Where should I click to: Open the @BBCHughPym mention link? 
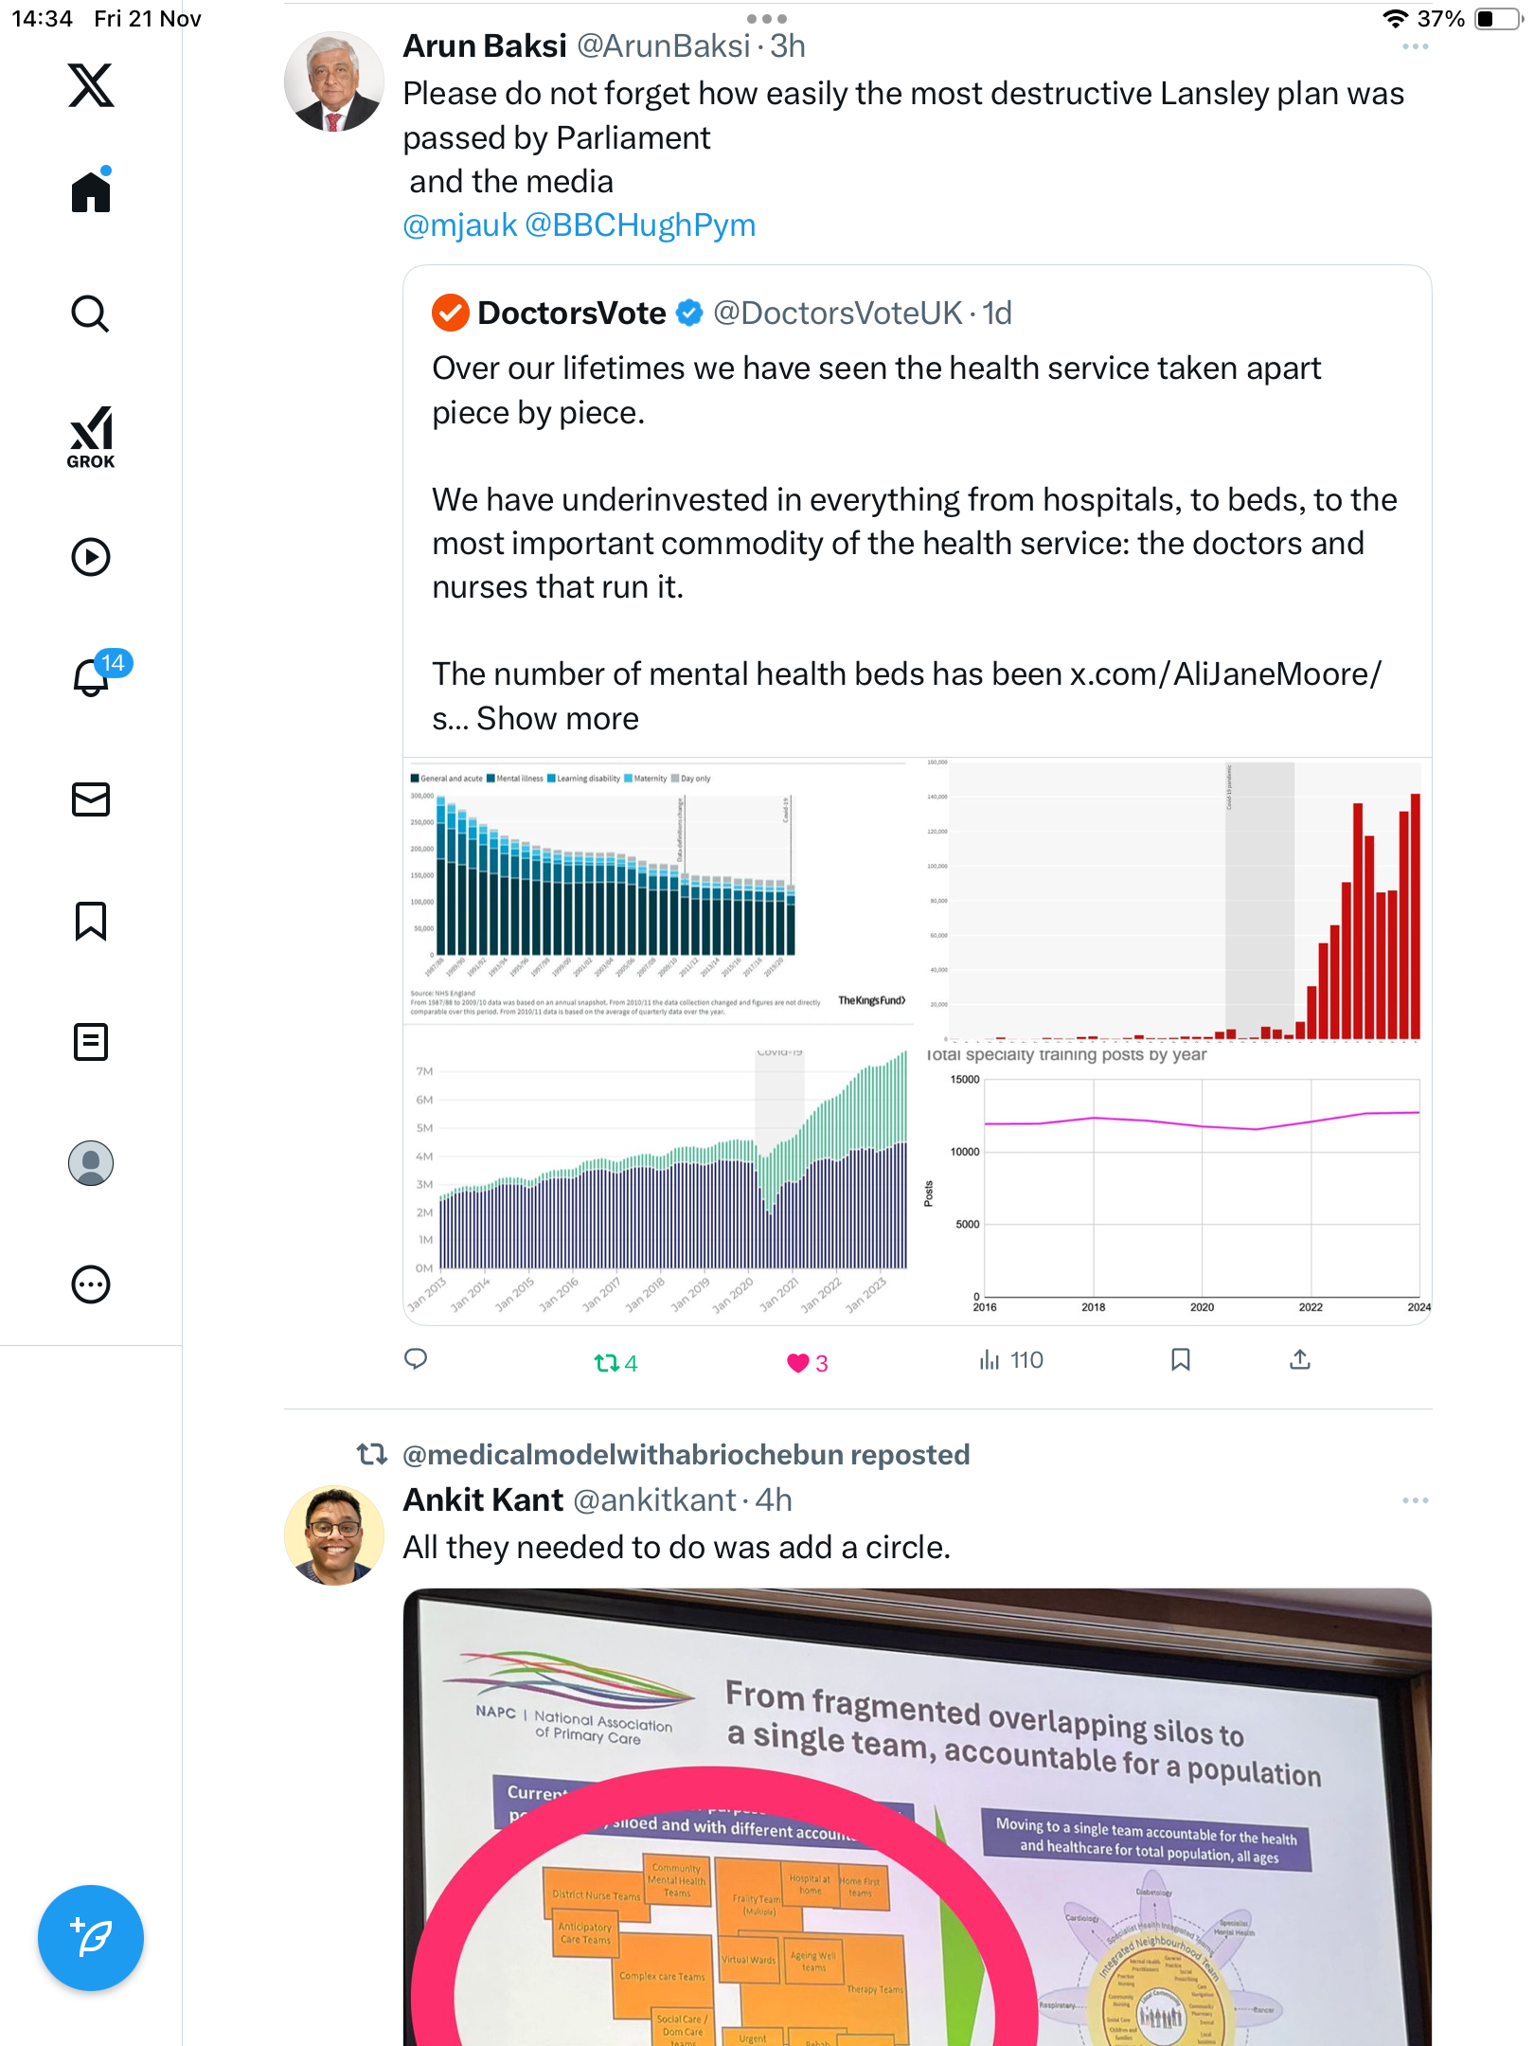click(640, 225)
